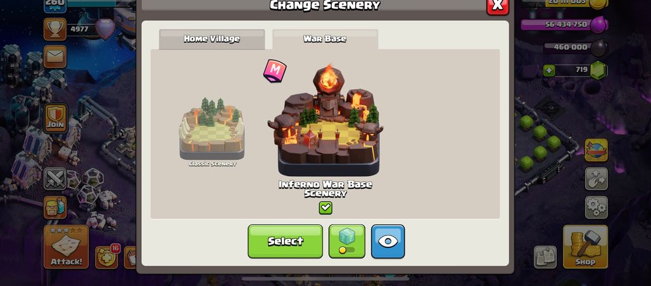The height and width of the screenshot is (286, 651).
Task: Open the mail inbox icon
Action: click(55, 57)
